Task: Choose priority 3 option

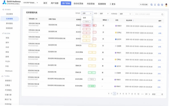Action: (x=86, y=33)
